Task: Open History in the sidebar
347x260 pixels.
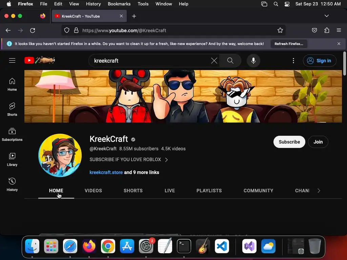Action: (x=12, y=185)
